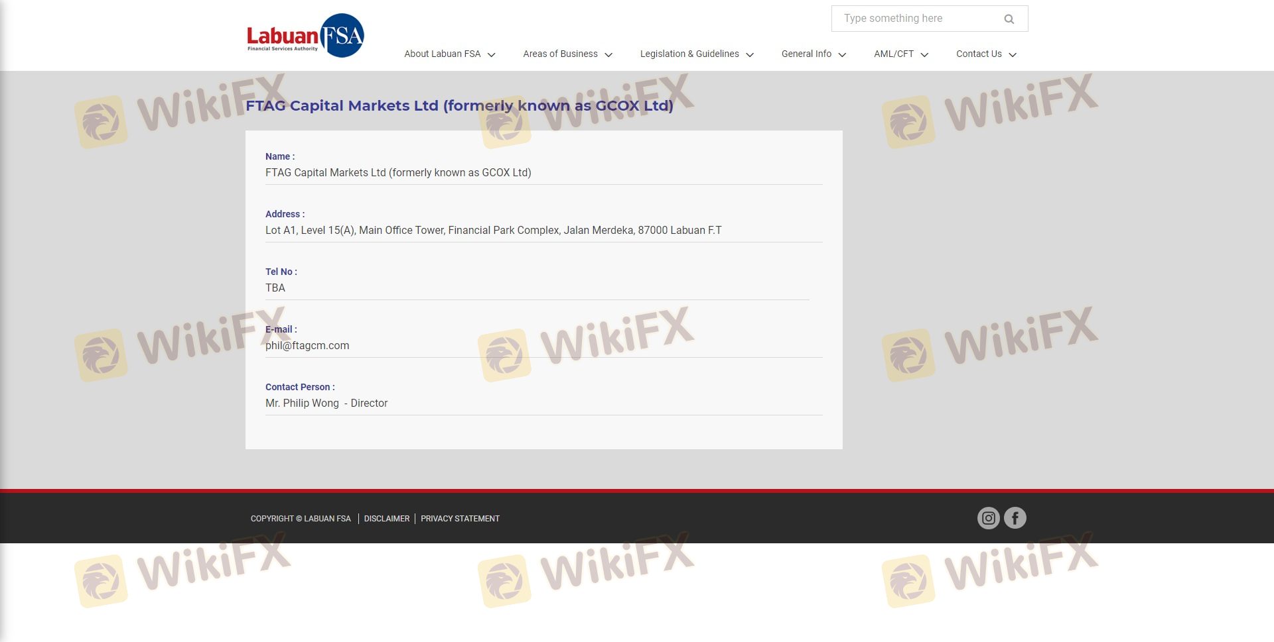This screenshot has height=642, width=1274.
Task: Open the About Labuan FSA menu
Action: click(x=443, y=54)
